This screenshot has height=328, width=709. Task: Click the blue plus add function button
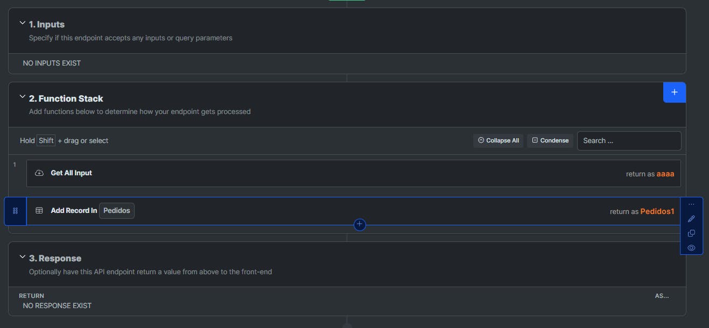(675, 92)
